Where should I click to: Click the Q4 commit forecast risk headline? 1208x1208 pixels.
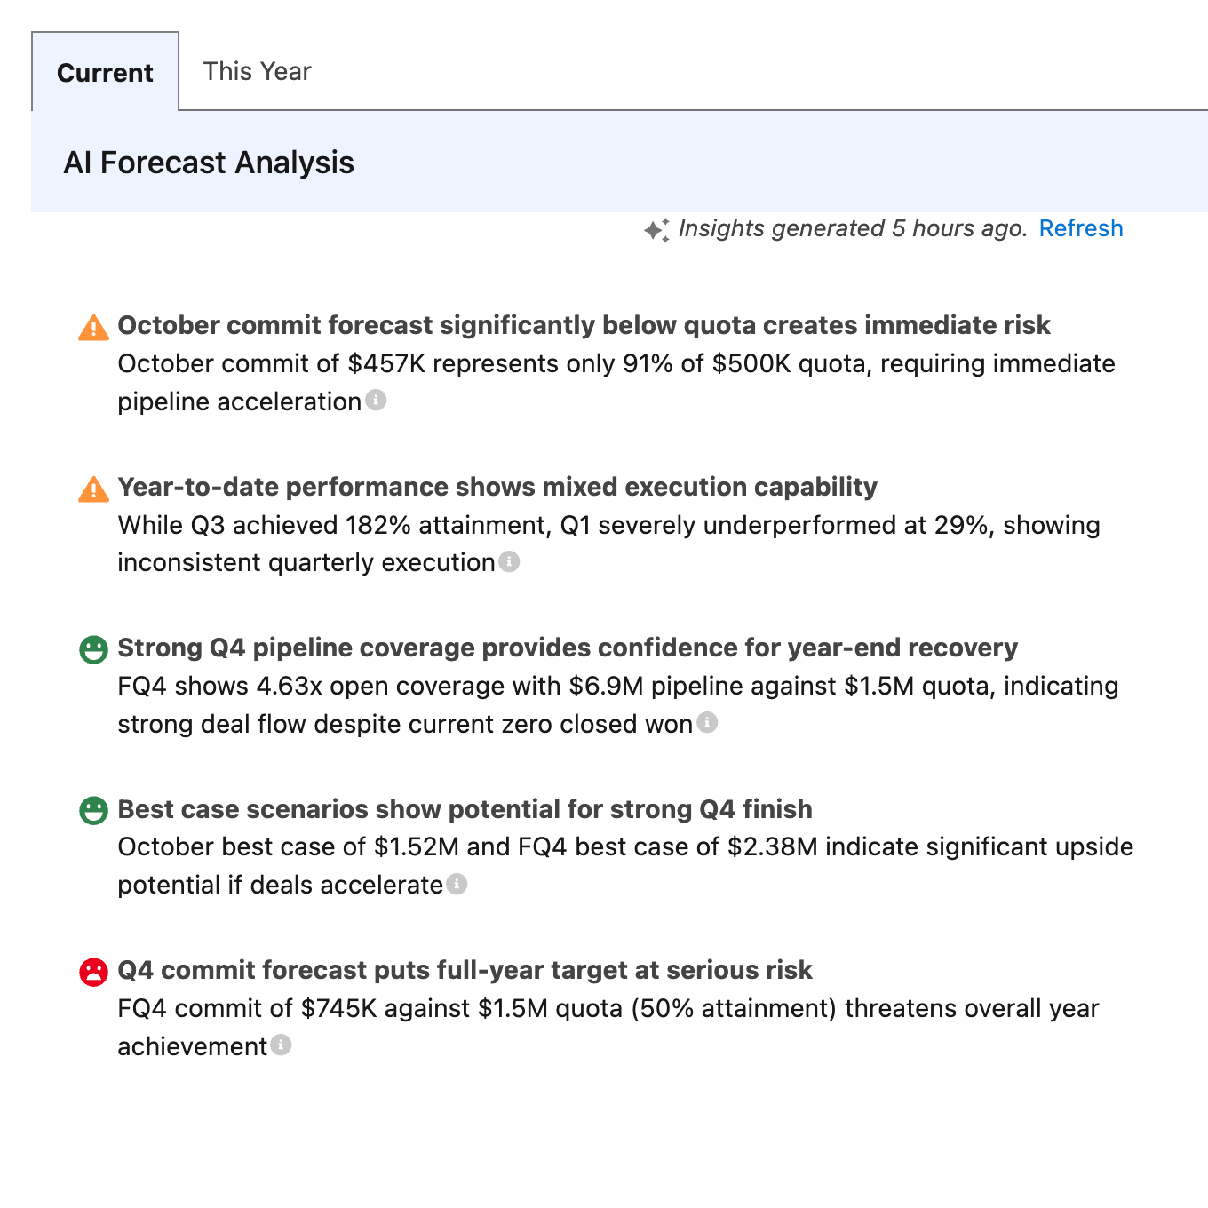coord(465,970)
